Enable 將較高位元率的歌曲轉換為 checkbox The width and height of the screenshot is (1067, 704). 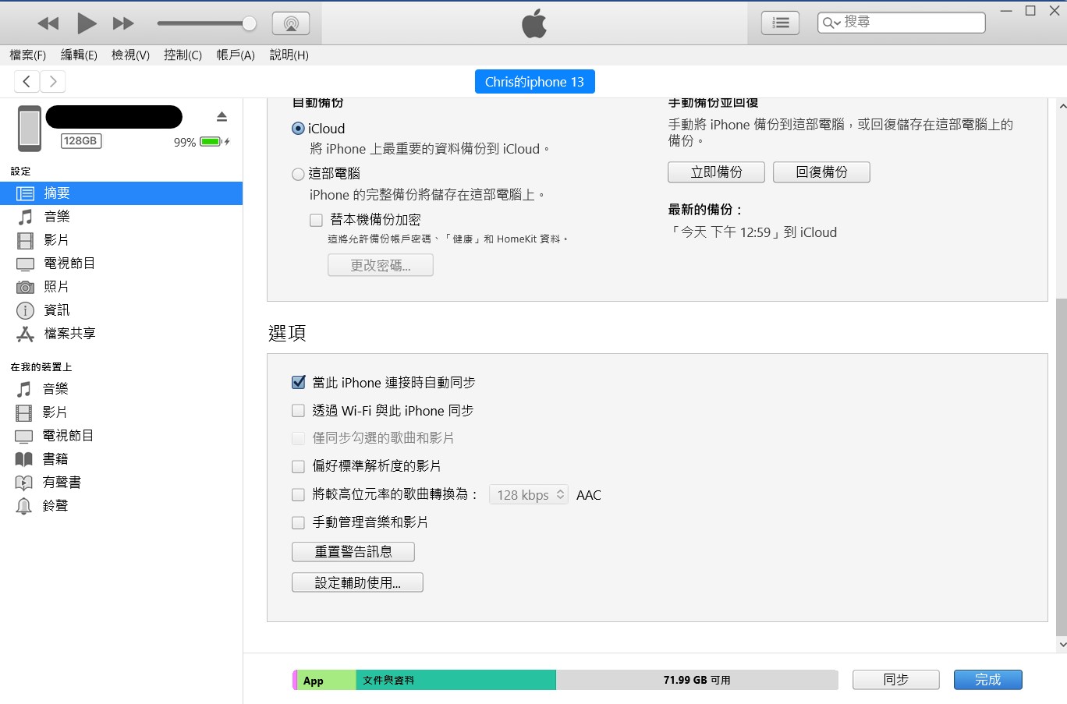pyautogui.click(x=298, y=494)
